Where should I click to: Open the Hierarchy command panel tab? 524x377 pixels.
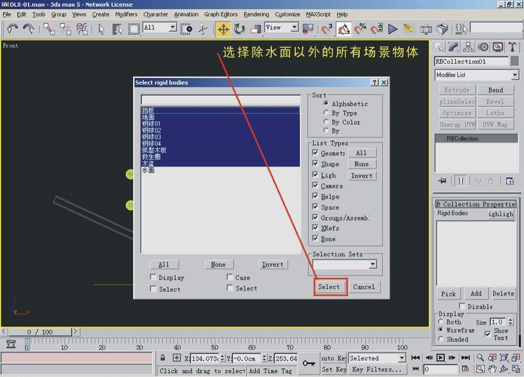point(469,47)
